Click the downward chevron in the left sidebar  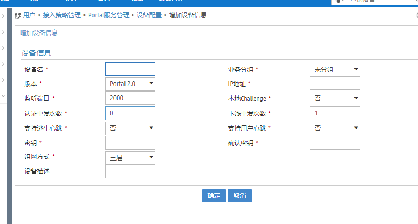tap(3, 96)
